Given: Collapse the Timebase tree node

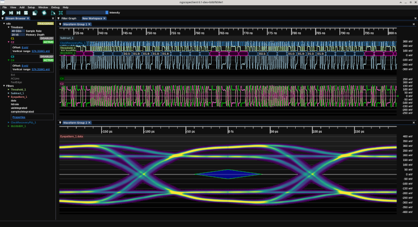Looking at the screenshot, I should click(8, 28).
